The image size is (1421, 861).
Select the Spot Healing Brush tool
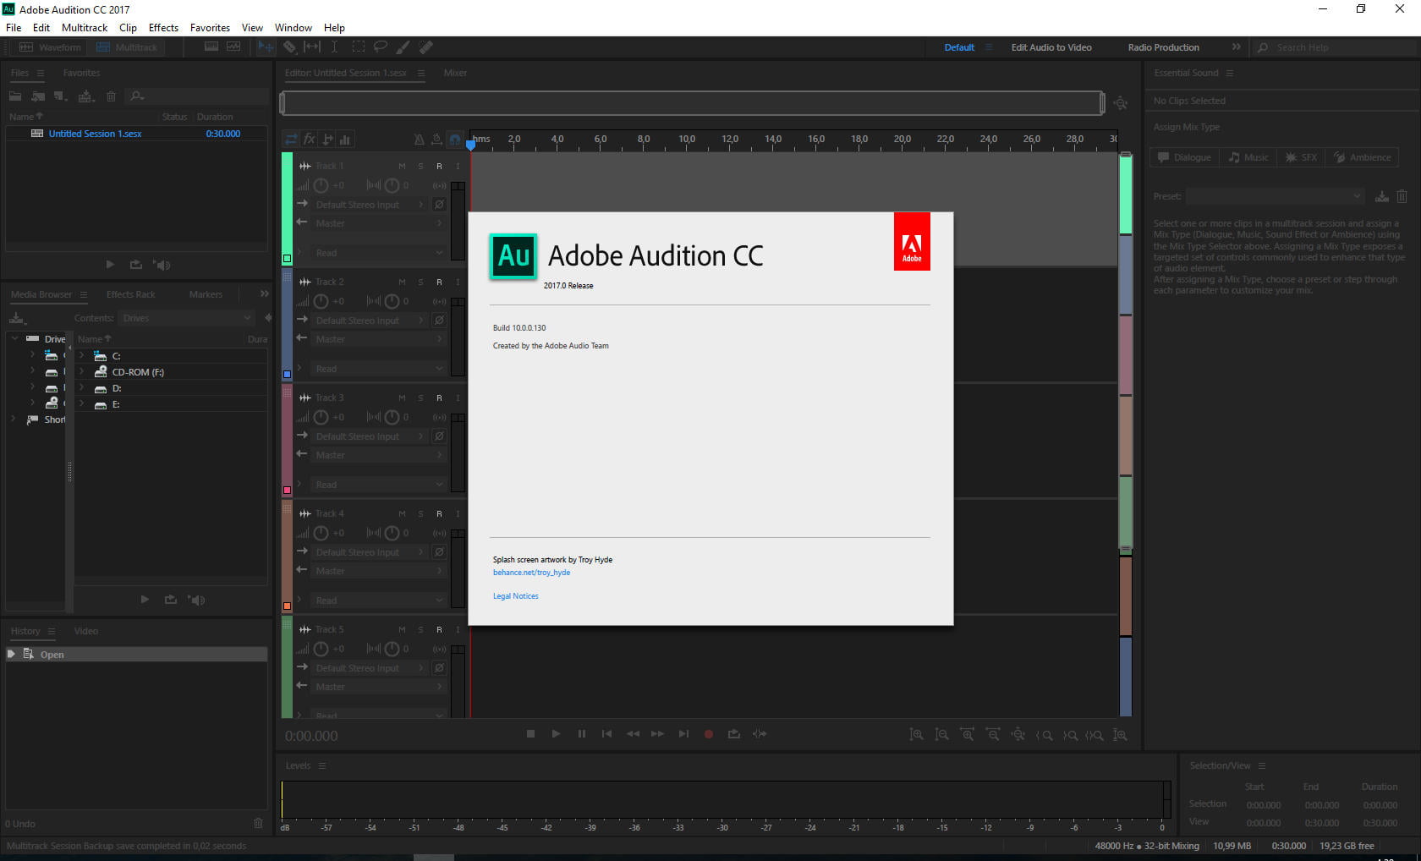[x=426, y=47]
